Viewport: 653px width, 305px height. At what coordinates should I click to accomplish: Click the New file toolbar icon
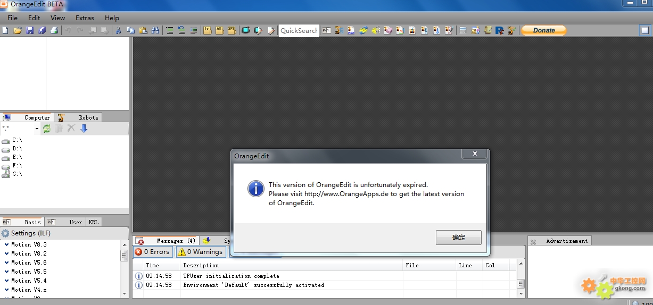click(5, 30)
